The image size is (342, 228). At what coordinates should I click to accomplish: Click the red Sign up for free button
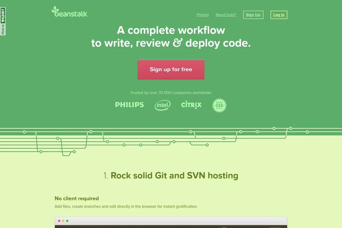click(171, 69)
